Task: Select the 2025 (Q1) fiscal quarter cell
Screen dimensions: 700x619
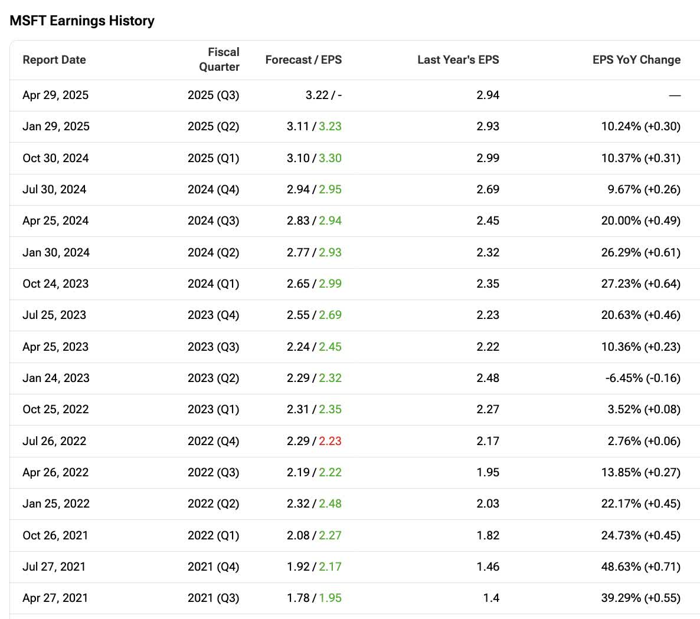Action: pyautogui.click(x=213, y=158)
